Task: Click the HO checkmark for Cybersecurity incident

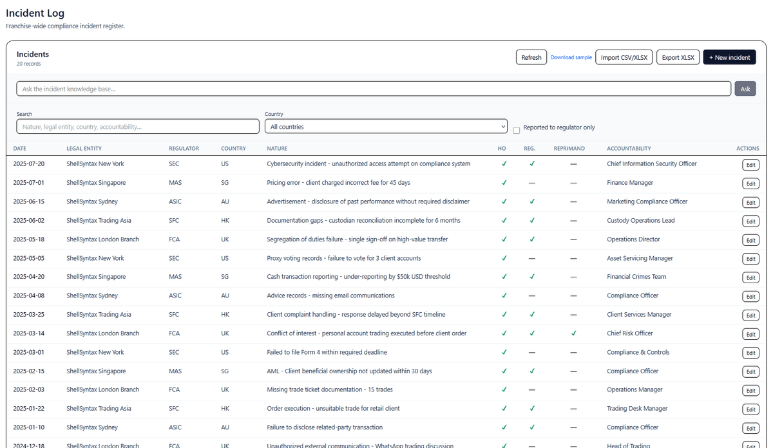Action: tap(504, 163)
